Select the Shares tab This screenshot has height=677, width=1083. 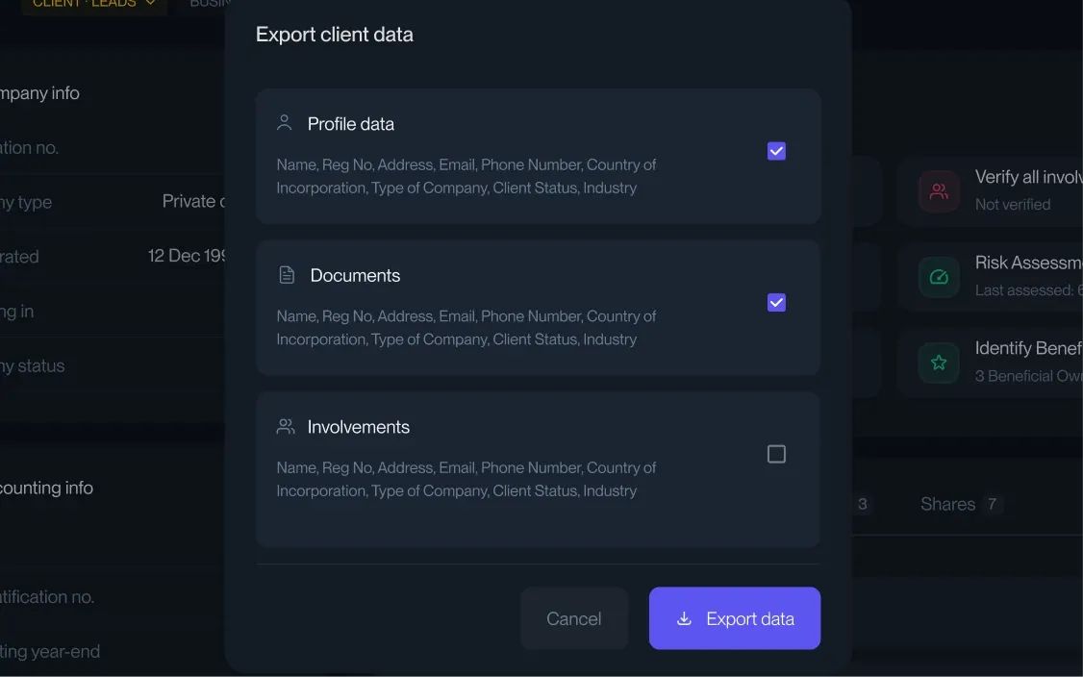point(947,504)
